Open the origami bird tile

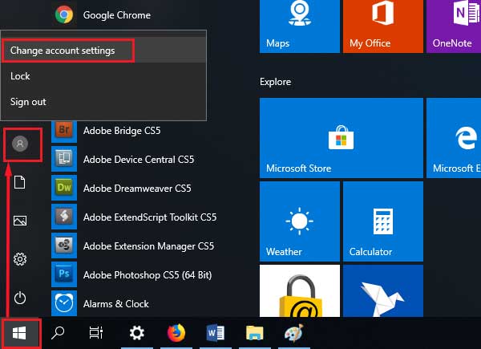[x=383, y=290]
